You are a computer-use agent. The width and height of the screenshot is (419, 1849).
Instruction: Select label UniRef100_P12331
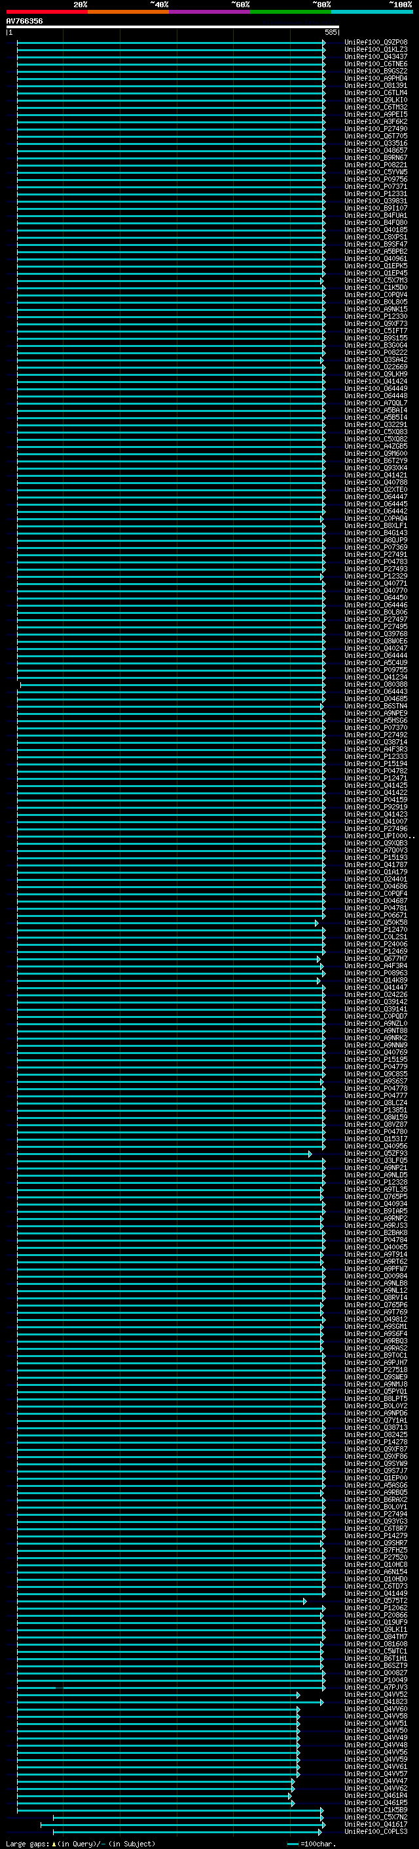tap(376, 193)
